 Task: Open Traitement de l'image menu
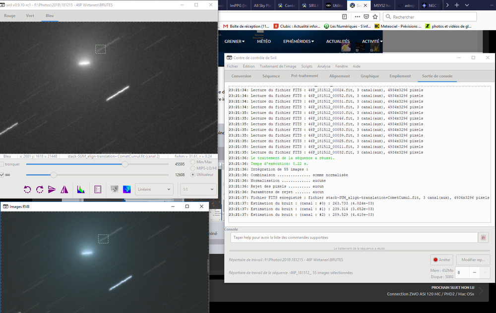(x=278, y=66)
